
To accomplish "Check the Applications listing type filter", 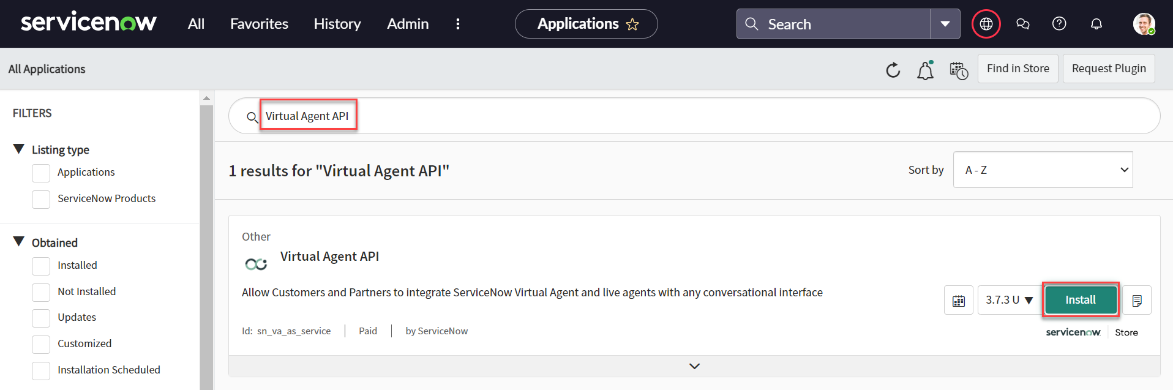I will tap(41, 173).
